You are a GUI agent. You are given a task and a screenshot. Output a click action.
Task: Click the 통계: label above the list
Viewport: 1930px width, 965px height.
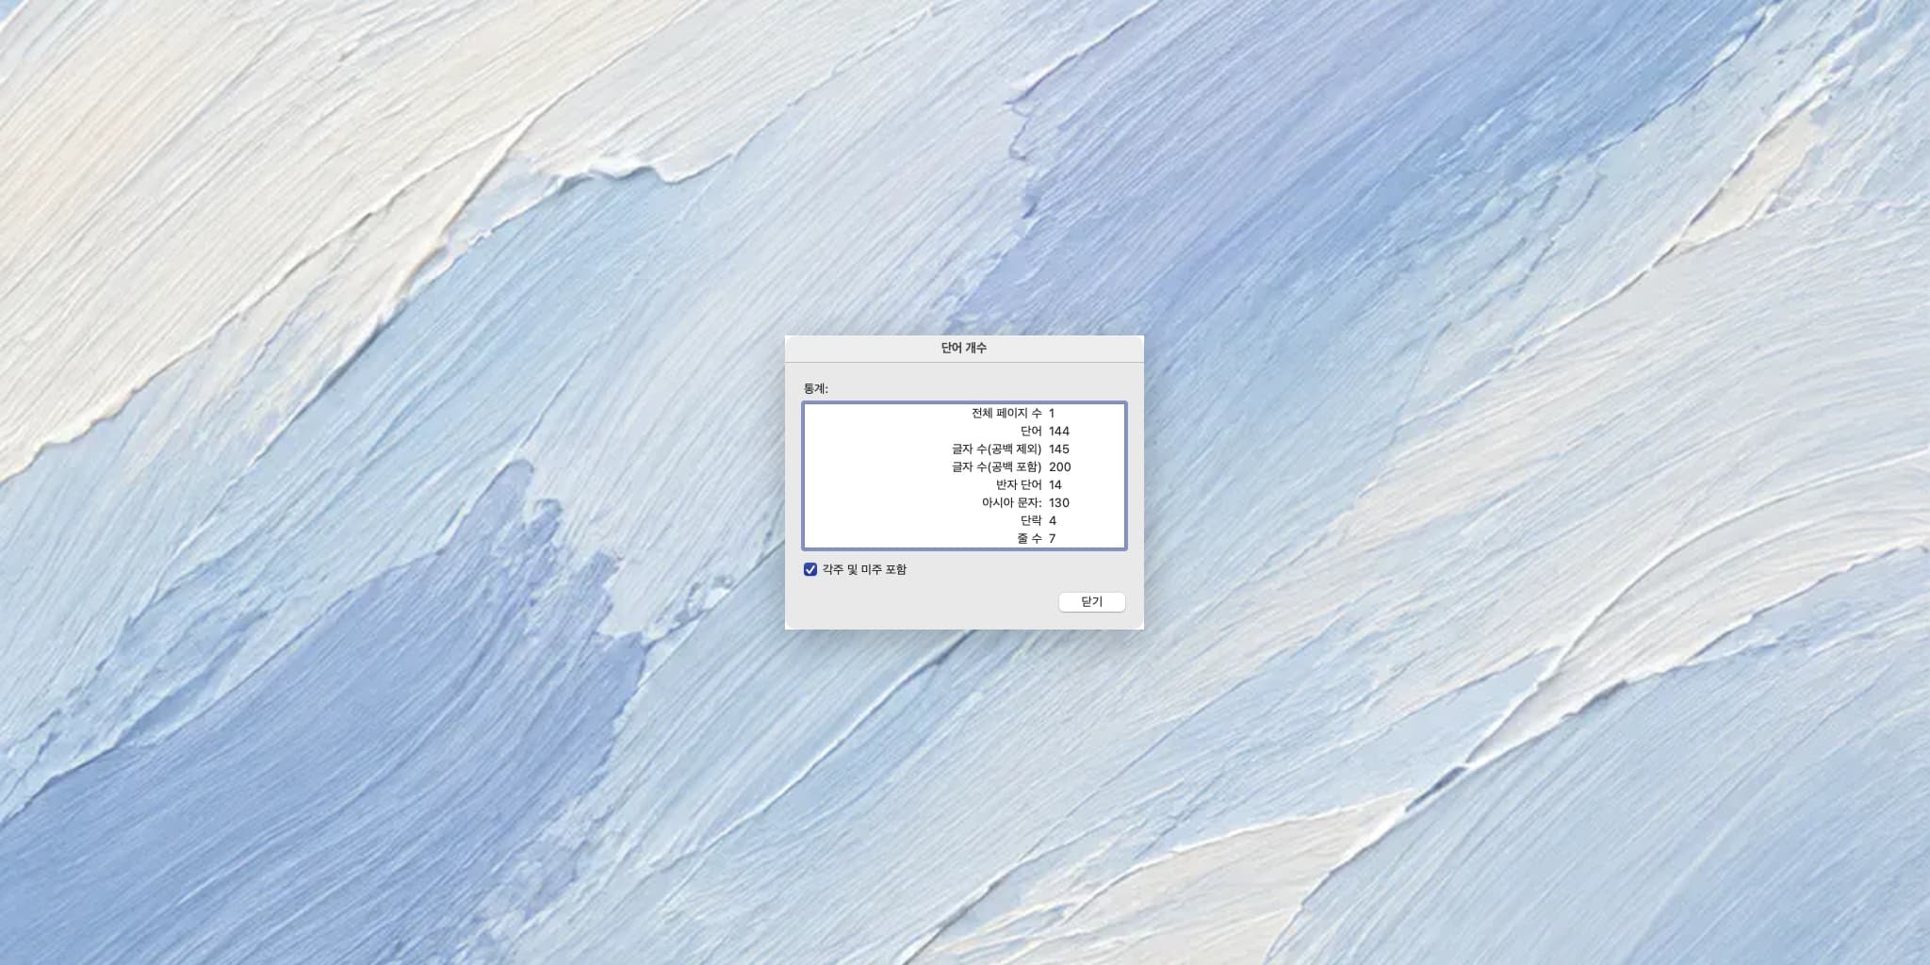tap(816, 388)
